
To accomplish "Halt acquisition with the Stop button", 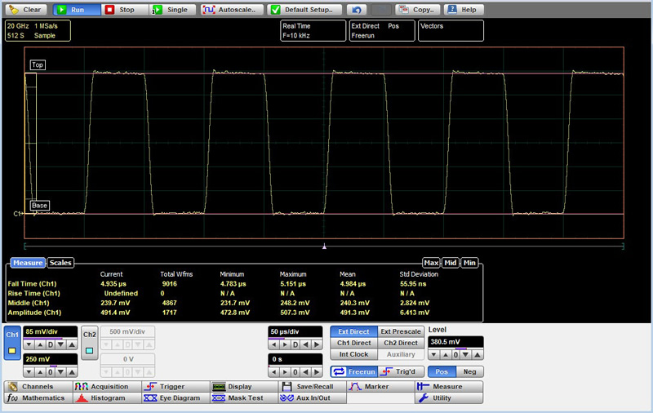I will click(x=125, y=10).
